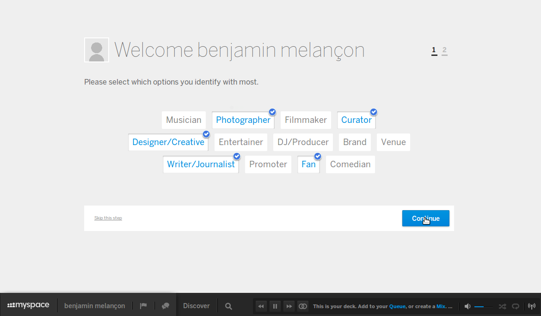The height and width of the screenshot is (316, 541).
Task: Click the rewind previous track button
Action: tap(261, 306)
